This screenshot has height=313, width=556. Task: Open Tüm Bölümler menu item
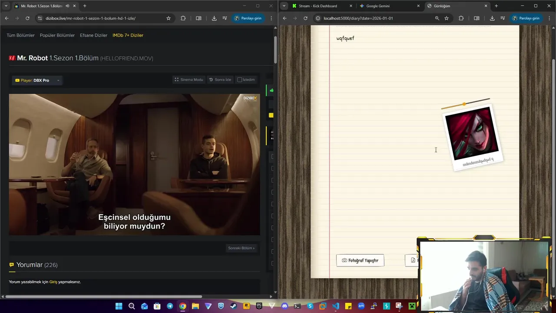[20, 35]
